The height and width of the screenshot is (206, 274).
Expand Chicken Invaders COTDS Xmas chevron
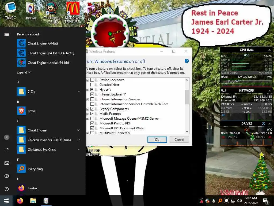(x=79, y=140)
